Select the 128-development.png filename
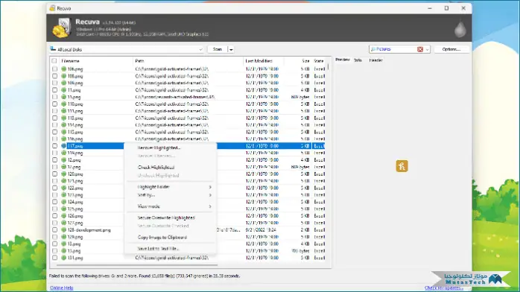 [89, 230]
